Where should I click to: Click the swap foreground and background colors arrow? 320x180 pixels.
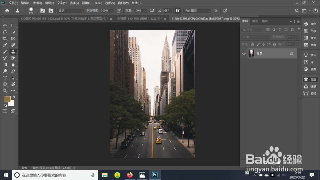pos(14,97)
